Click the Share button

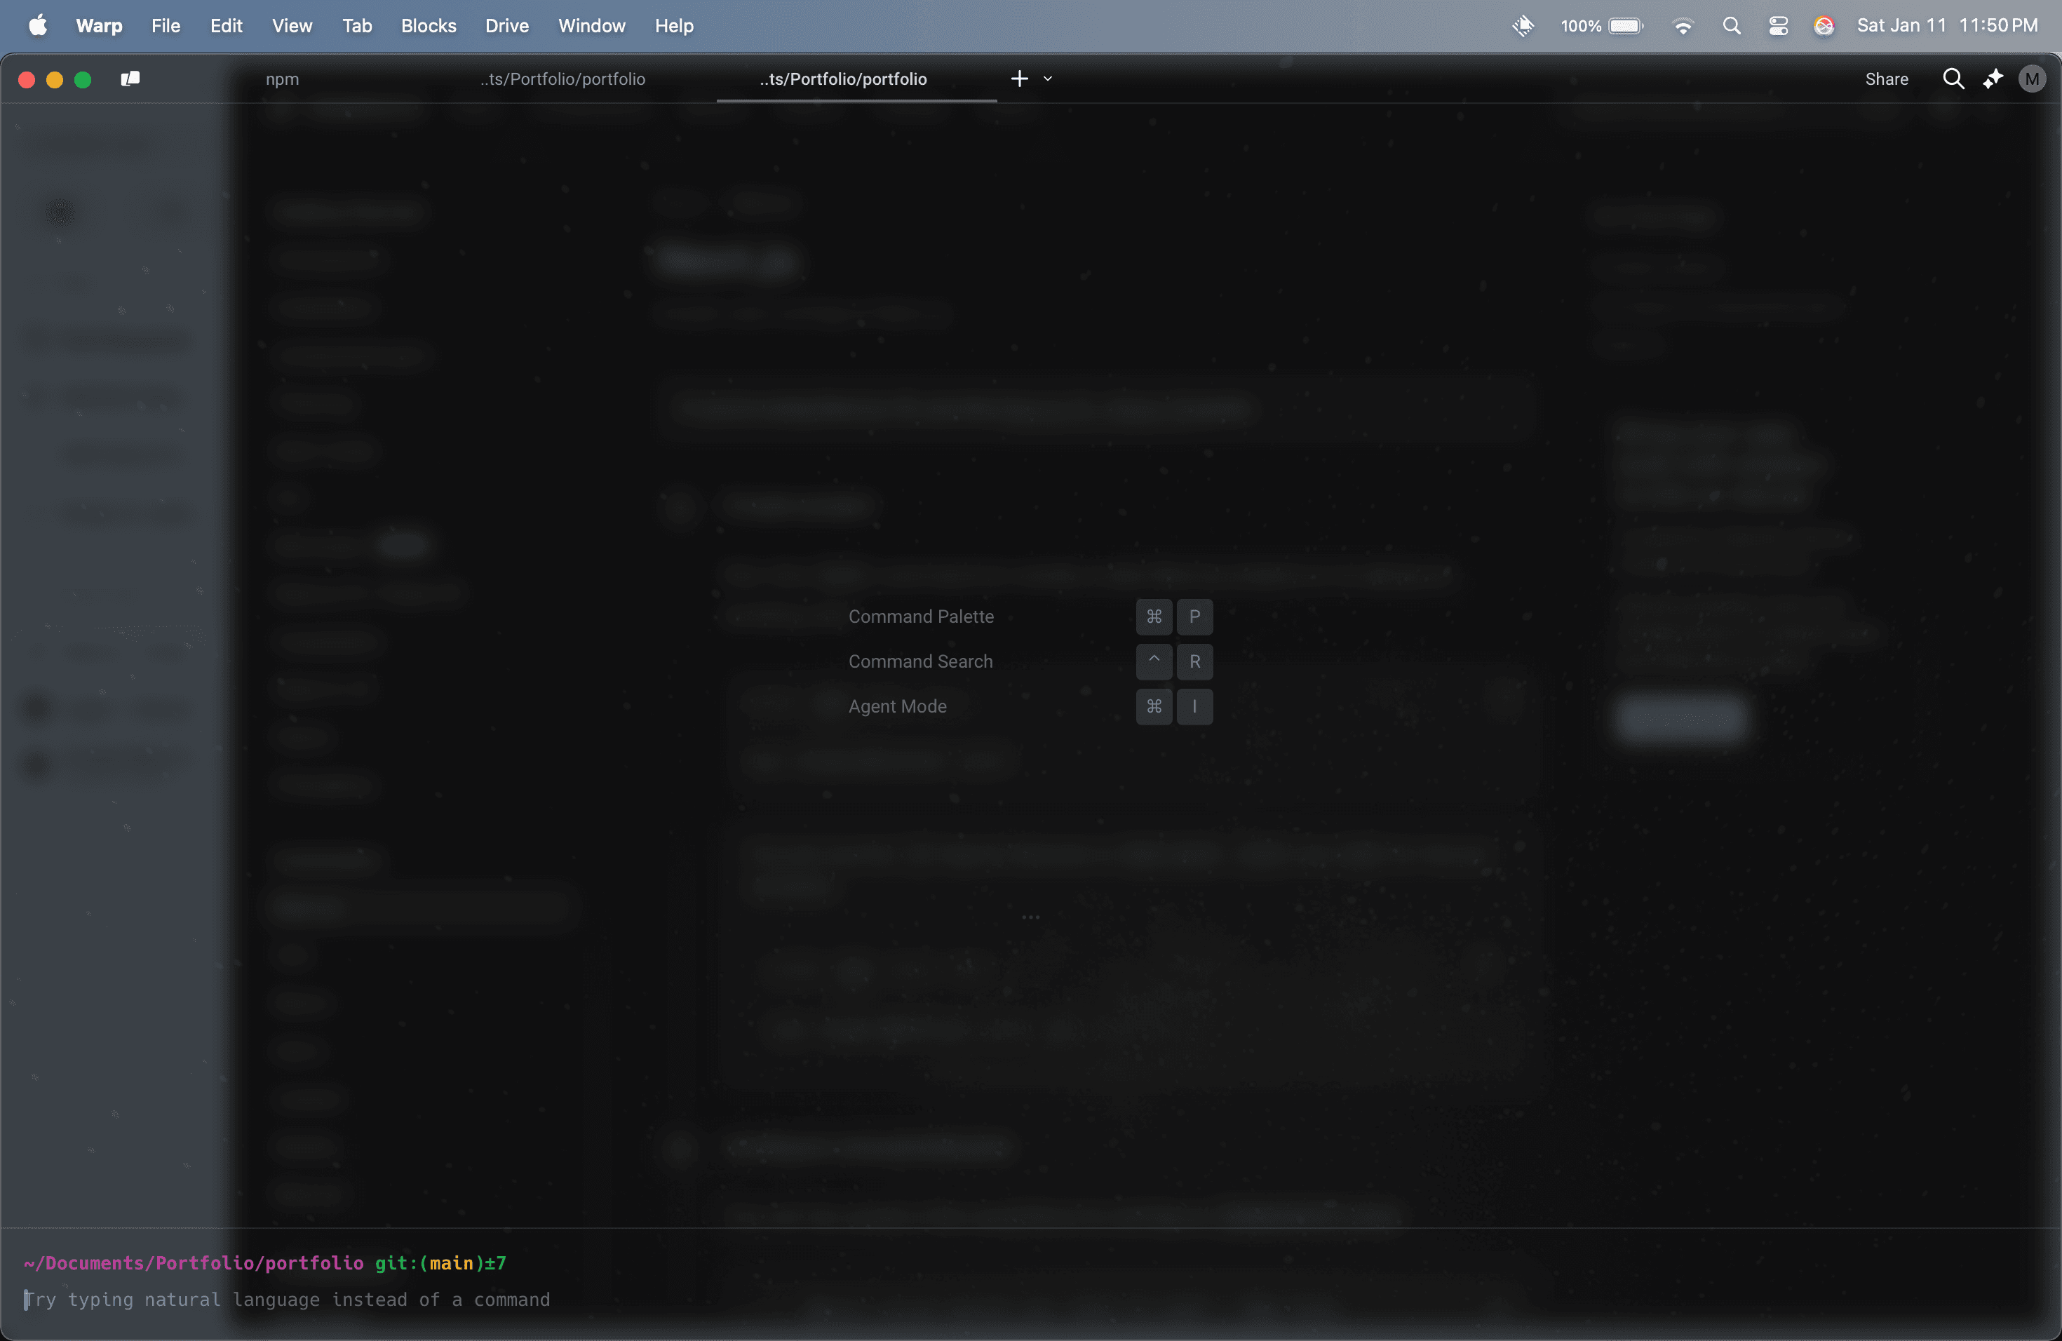point(1887,79)
